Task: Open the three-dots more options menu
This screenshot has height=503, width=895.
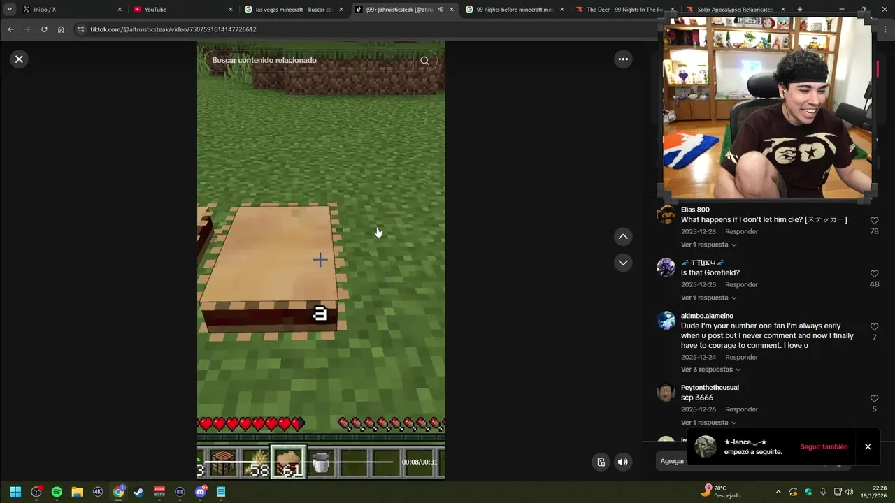Action: pos(623,59)
